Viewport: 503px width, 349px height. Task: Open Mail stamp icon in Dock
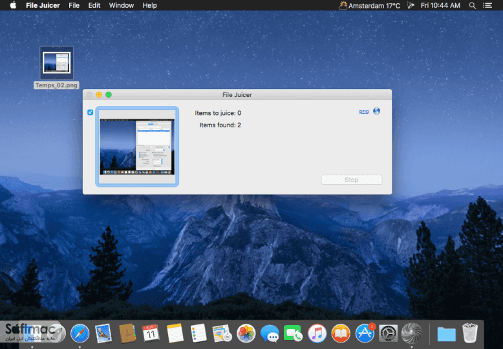(103, 333)
